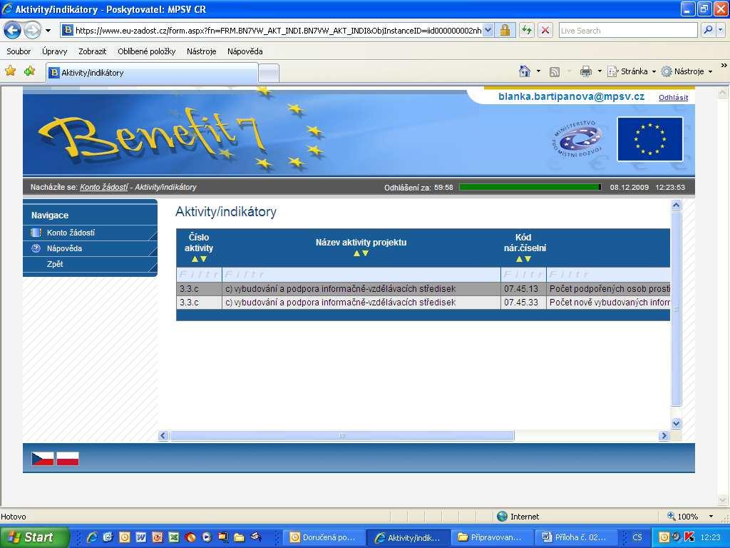Open the Úpravy menu
The width and height of the screenshot is (730, 548).
tap(54, 51)
